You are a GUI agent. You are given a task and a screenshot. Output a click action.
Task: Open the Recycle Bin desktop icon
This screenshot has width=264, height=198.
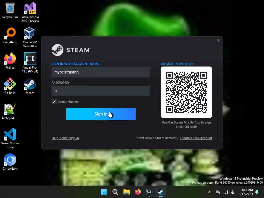10,10
